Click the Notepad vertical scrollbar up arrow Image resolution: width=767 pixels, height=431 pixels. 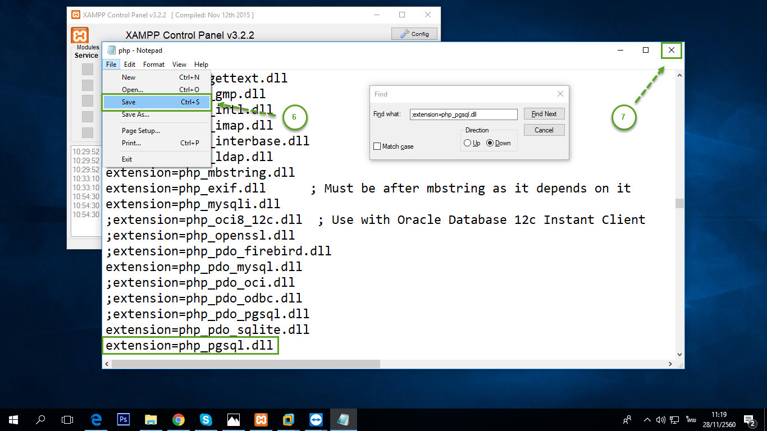pyautogui.click(x=679, y=75)
